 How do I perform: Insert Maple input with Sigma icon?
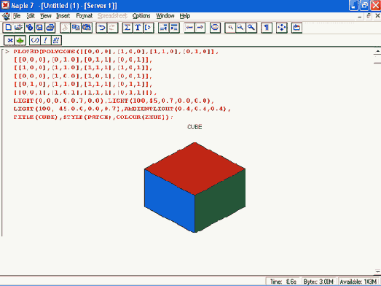(127, 28)
